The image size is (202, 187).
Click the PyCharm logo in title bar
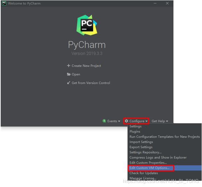(x=4, y=3)
